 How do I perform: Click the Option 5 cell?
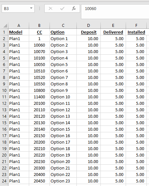tap(63, 64)
